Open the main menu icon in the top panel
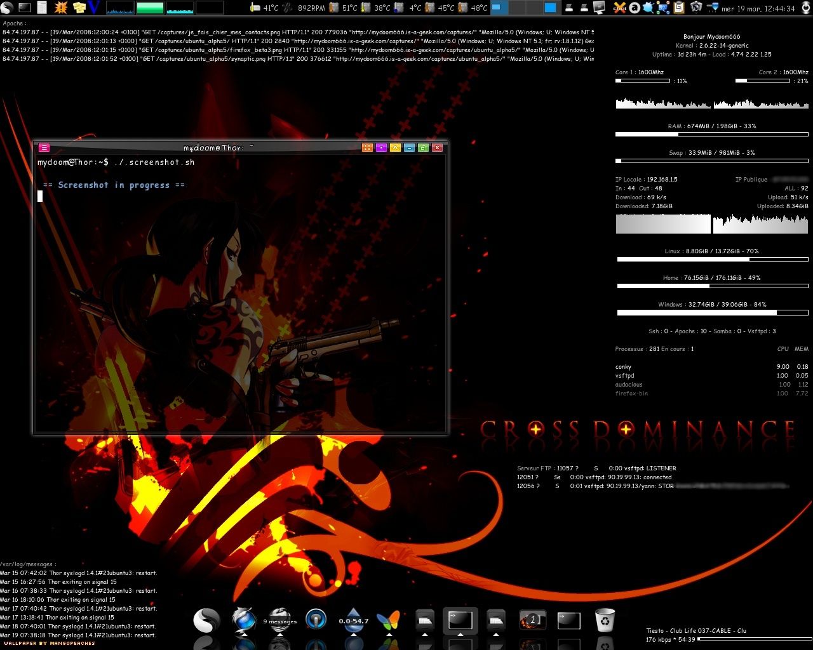Viewport: 813px width, 650px height. pos(6,8)
